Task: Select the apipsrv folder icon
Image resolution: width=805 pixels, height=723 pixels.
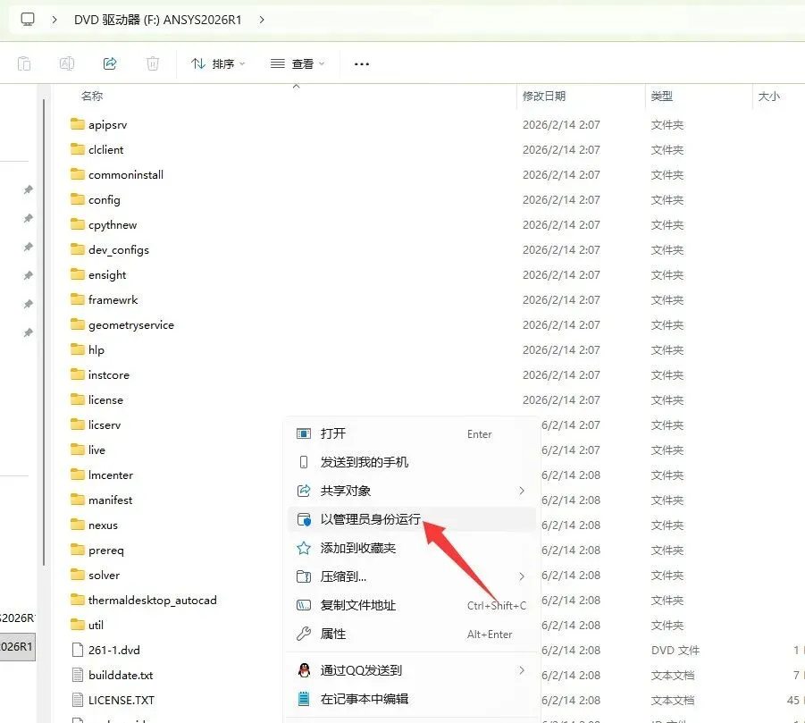Action: click(x=78, y=124)
